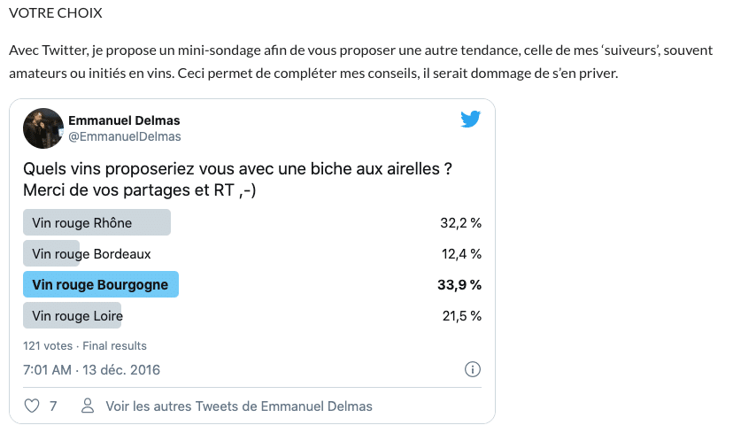Screen dimensions: 733x433
Task: Open the Emmanuel Delmas display name link
Action: [x=124, y=120]
